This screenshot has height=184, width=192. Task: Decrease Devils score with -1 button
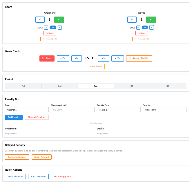pos(132,20)
